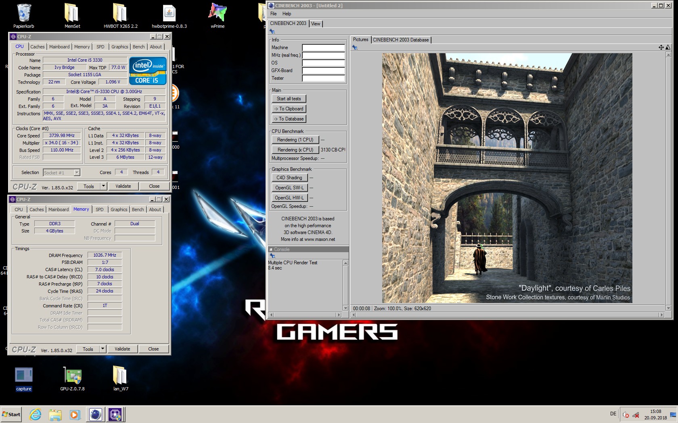Open the HWBOT X265 2.2 folder
The width and height of the screenshot is (678, 423).
[x=120, y=16]
